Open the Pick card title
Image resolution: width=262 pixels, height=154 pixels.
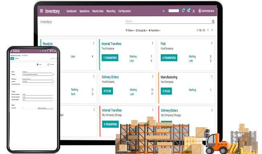pos(163,44)
